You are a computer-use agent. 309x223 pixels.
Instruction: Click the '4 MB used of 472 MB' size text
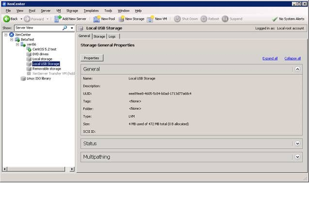(x=159, y=124)
